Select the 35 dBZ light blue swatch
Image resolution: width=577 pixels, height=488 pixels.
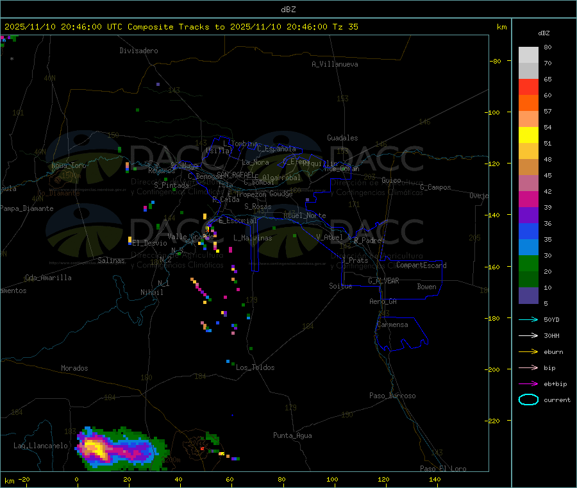528,248
